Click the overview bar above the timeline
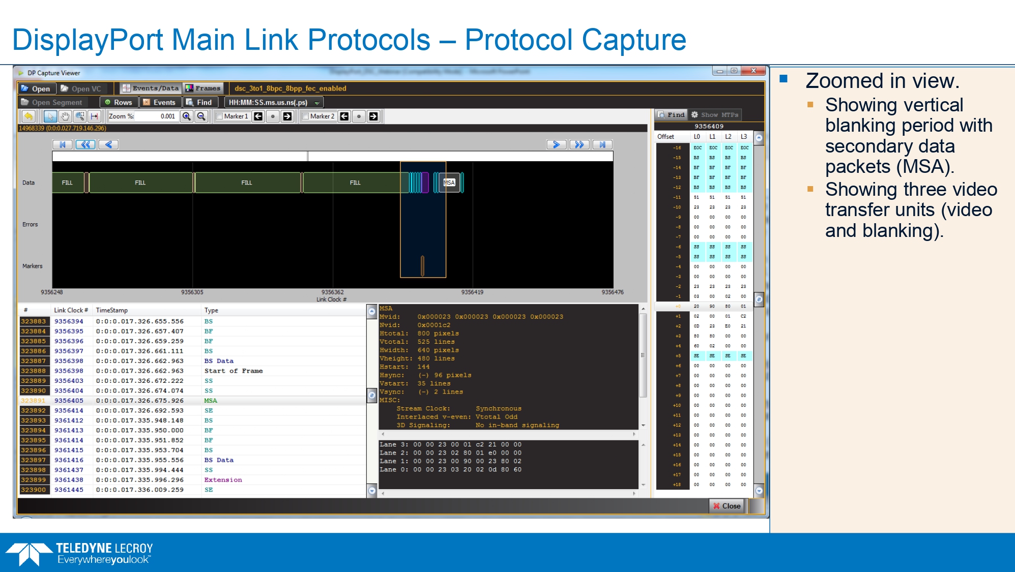Viewport: 1015px width, 572px height. (333, 156)
